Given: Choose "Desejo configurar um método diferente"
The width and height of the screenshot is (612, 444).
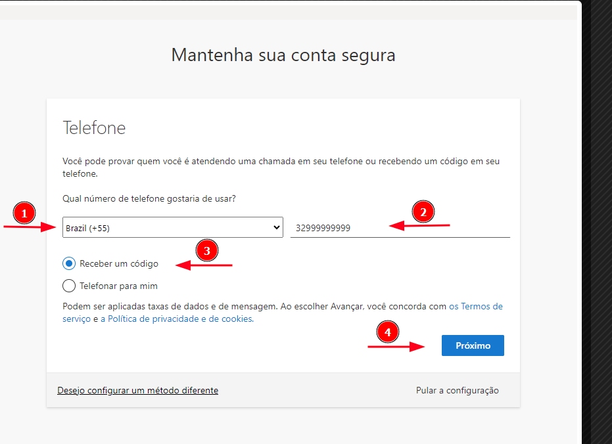Looking at the screenshot, I should 137,390.
